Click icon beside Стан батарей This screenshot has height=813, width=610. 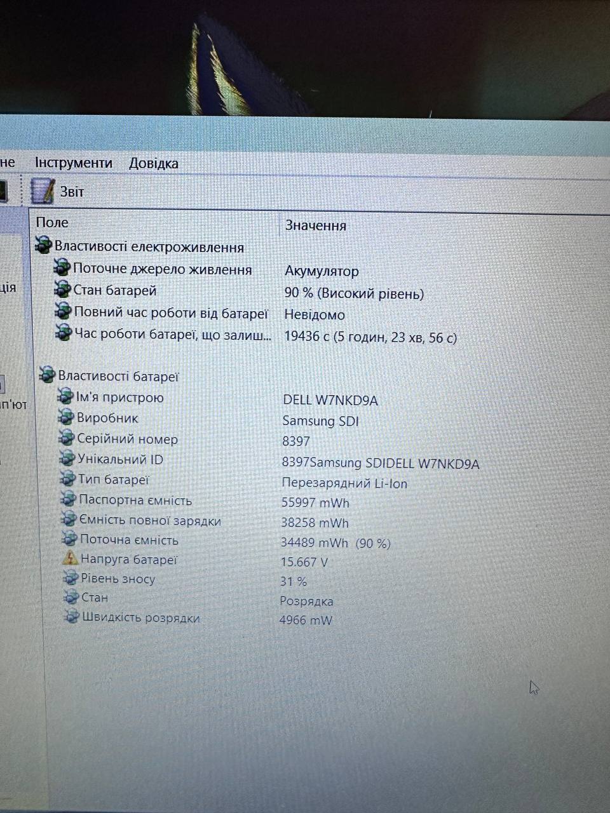click(x=62, y=290)
